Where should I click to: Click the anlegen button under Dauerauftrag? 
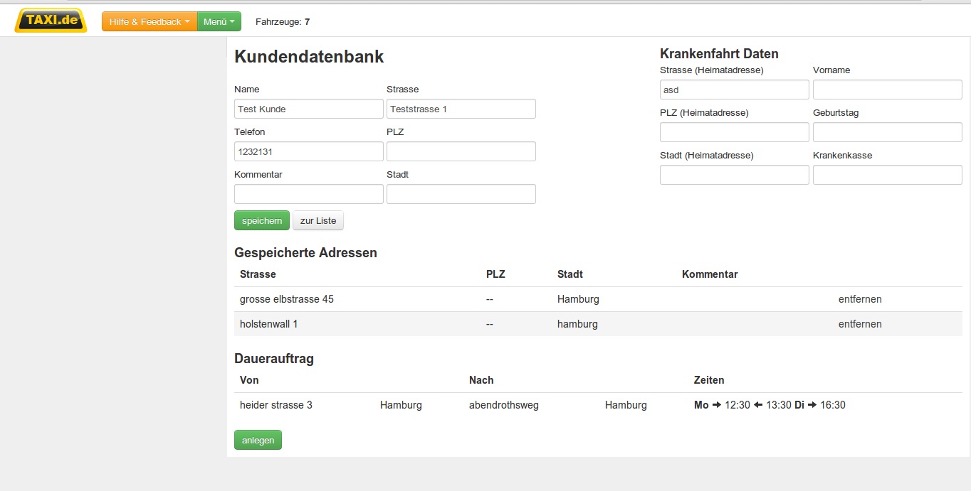tap(258, 441)
